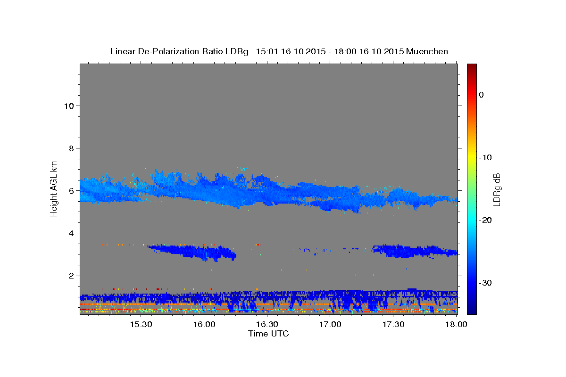566x377 pixels.
Task: Click the height tick label 10
Action: pyautogui.click(x=69, y=106)
